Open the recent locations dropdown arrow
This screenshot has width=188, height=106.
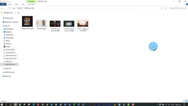click(x=9, y=8)
